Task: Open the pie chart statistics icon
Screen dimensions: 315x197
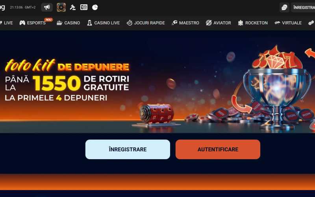Action: 95,7
